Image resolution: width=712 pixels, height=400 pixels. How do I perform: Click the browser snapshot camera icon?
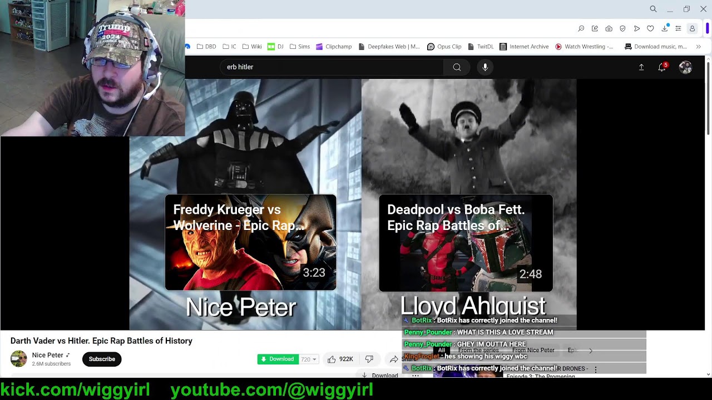(x=609, y=28)
